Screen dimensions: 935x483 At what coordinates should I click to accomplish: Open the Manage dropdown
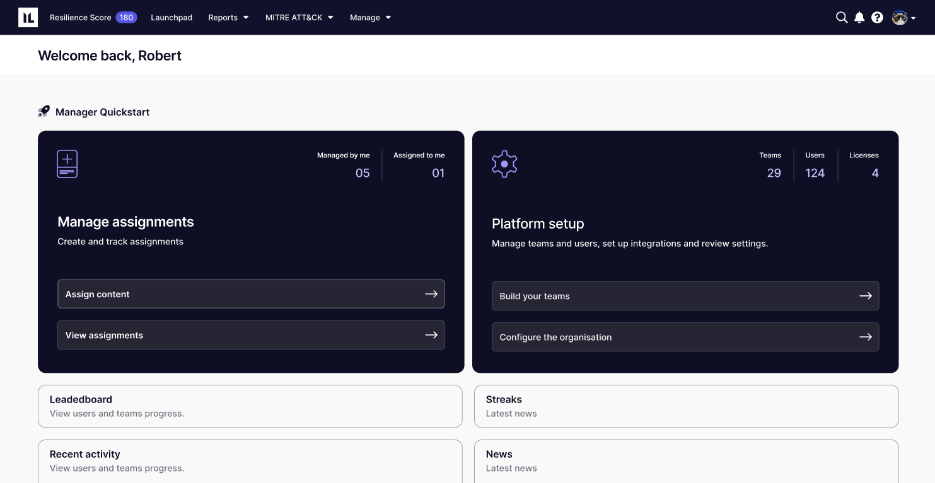tap(370, 18)
